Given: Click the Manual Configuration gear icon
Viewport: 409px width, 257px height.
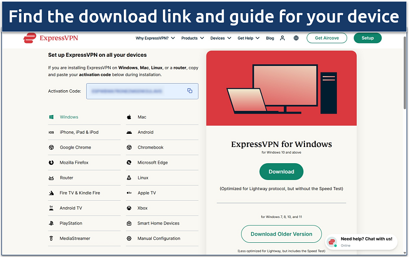Looking at the screenshot, I should [x=129, y=238].
